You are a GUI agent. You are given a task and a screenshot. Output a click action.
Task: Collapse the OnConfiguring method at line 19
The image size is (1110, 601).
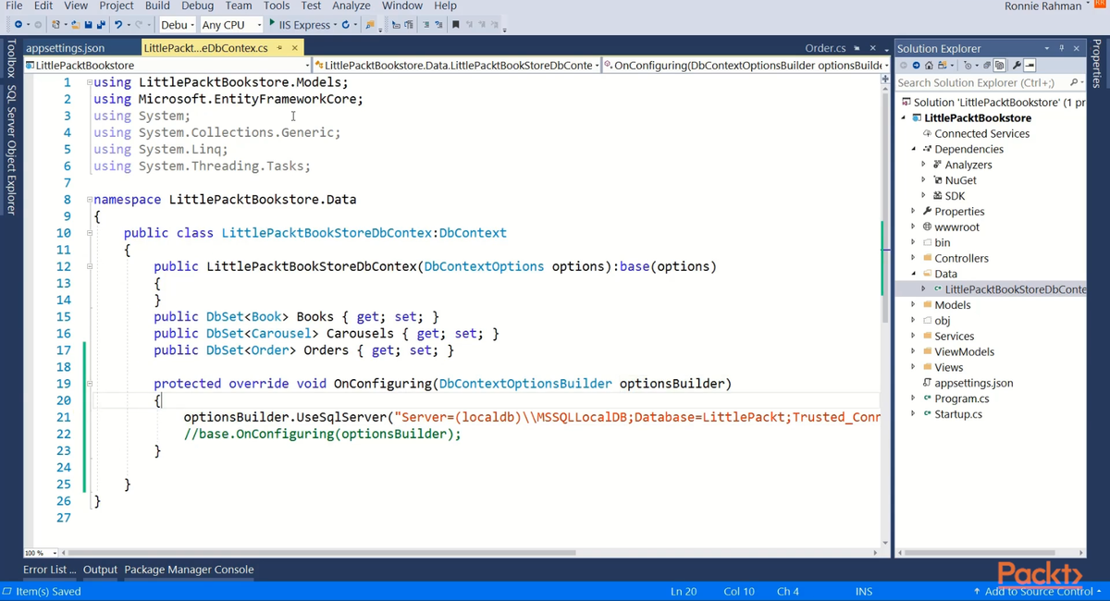pos(89,384)
